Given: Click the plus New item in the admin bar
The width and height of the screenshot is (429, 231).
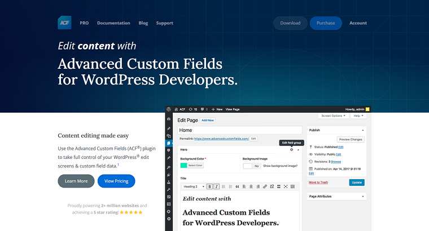Looking at the screenshot, I should coord(217,109).
